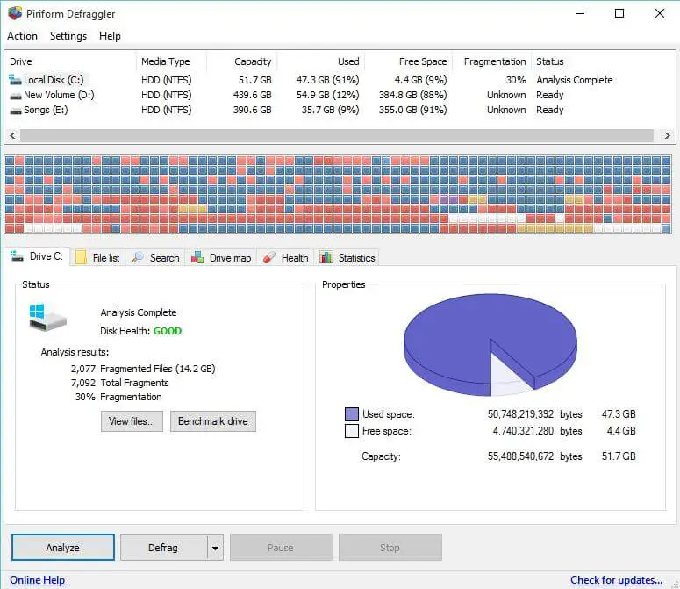Viewport: 680px width, 589px height.
Task: Click the 30% fragmentation cell for C:
Action: (516, 80)
